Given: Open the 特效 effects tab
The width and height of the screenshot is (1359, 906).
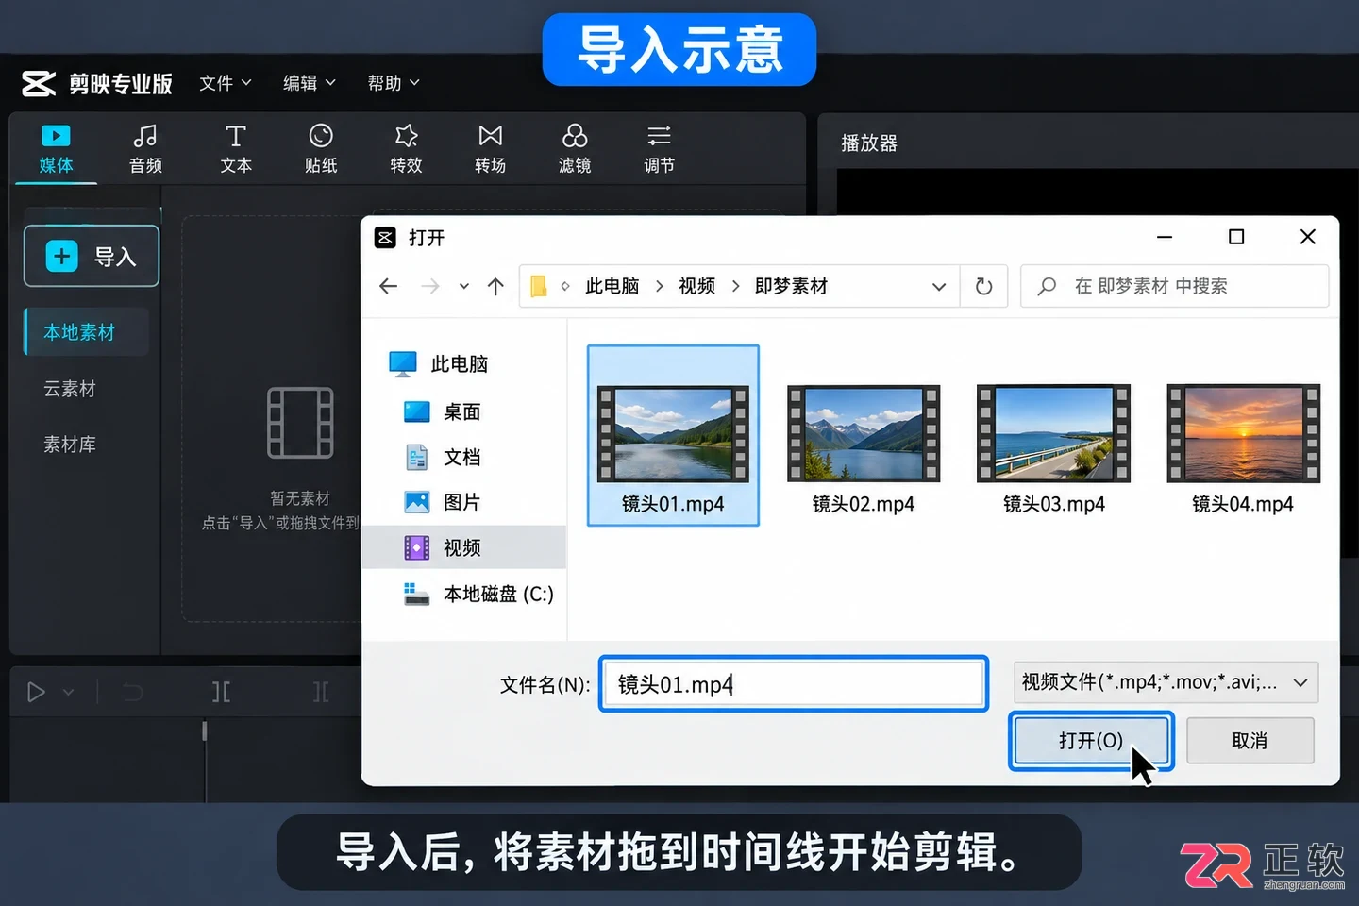Looking at the screenshot, I should [406, 149].
